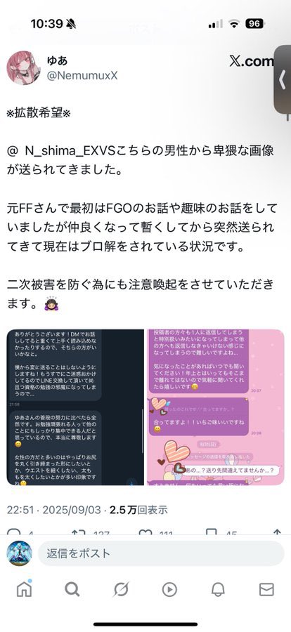Open the Home tab icon

pos(24,589)
